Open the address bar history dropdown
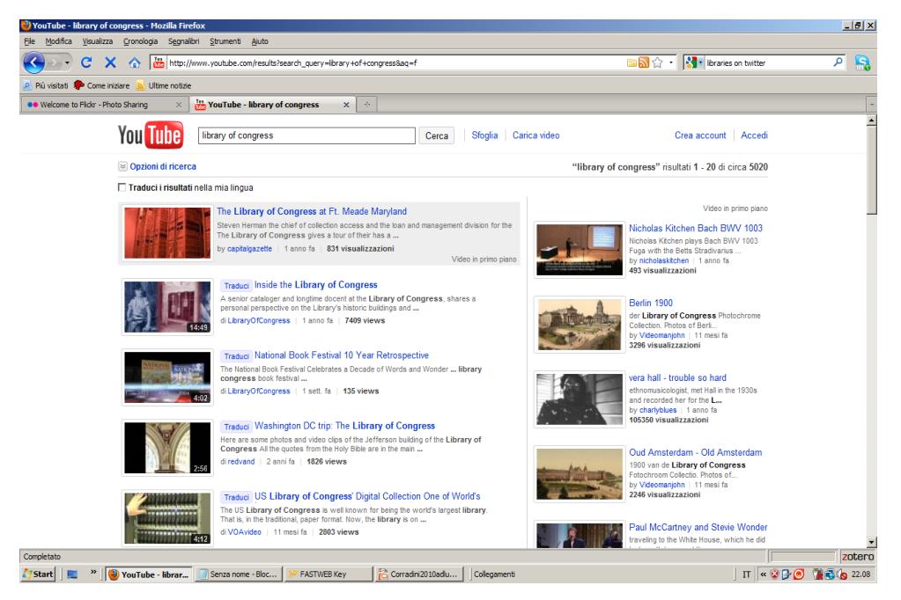The height and width of the screenshot is (600, 901). point(671,62)
